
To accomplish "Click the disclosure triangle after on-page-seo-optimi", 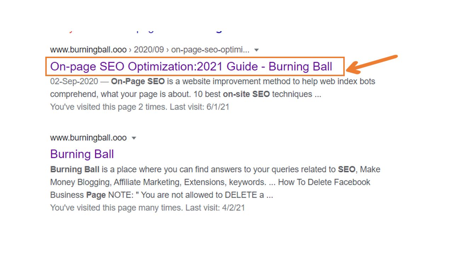I will (x=256, y=50).
